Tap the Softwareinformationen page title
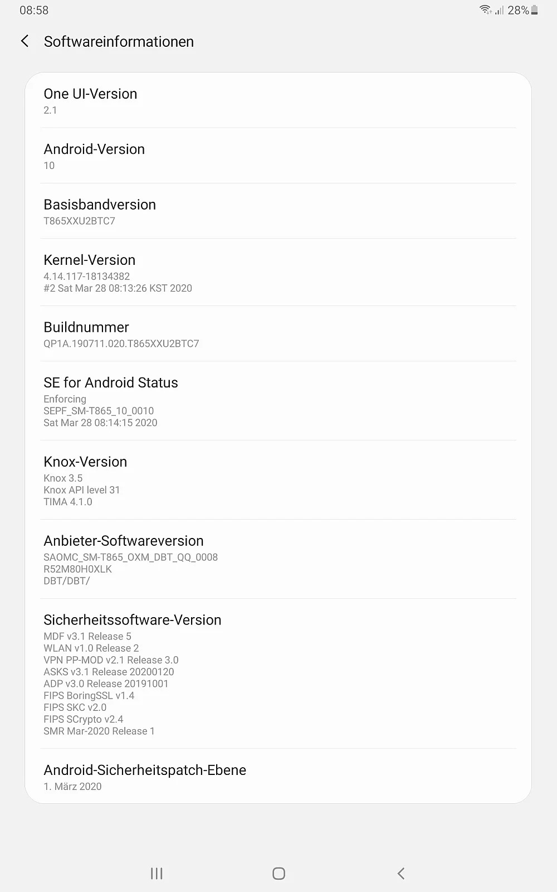Viewport: 557px width, 892px height. 119,42
